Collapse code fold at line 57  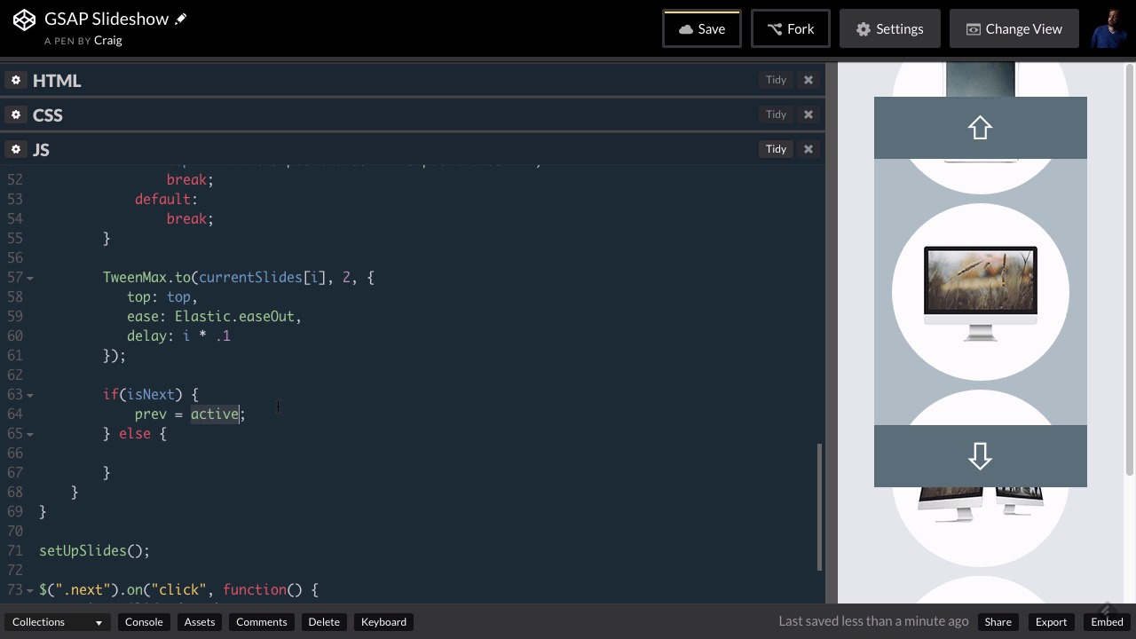(30, 278)
